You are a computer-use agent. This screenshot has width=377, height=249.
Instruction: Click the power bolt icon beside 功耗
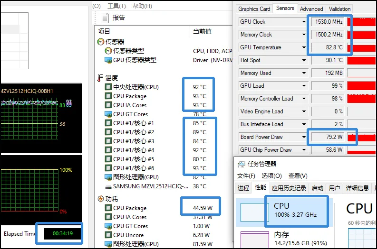[100, 199]
